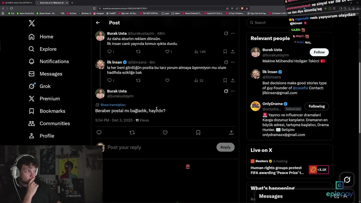Click Following button for OnlyDrama
Image resolution: width=361 pixels, height=203 pixels.
(316, 106)
